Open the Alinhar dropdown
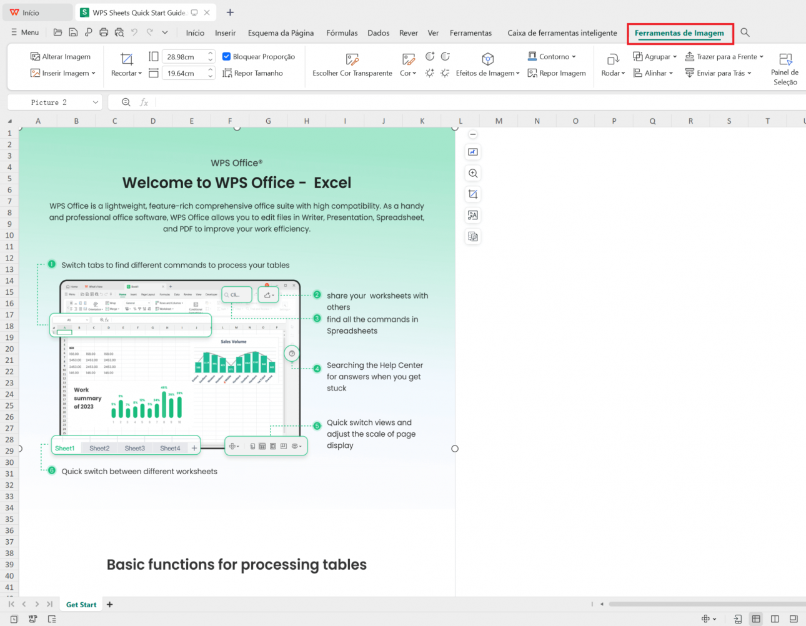806x626 pixels. (653, 73)
